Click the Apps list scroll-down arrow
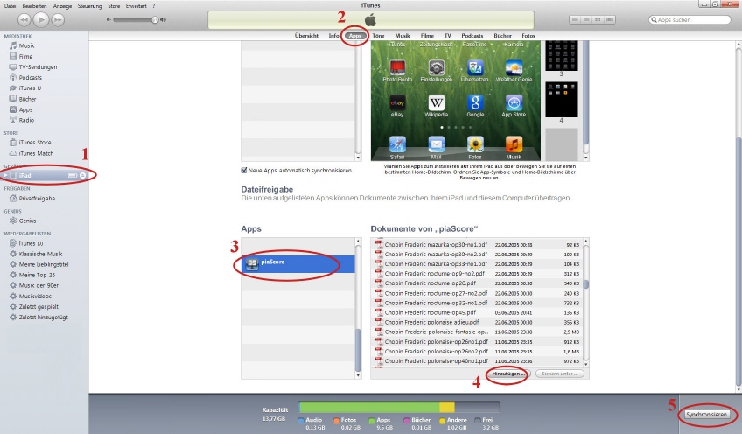742x434 pixels. pyautogui.click(x=358, y=375)
